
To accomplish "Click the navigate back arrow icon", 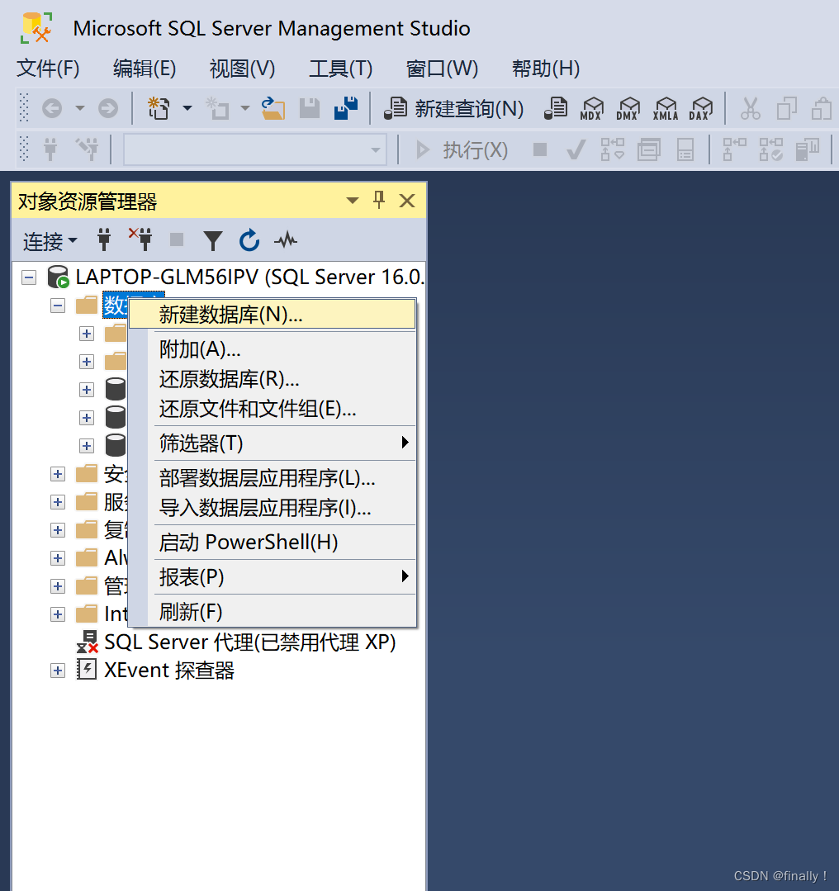I will [x=52, y=108].
